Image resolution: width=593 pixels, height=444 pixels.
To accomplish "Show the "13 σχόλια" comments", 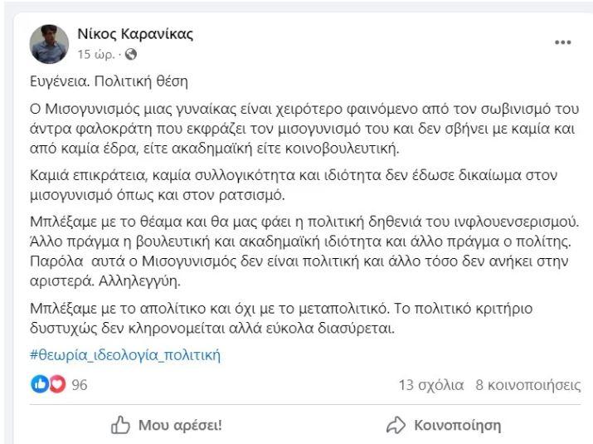I will click(430, 385).
